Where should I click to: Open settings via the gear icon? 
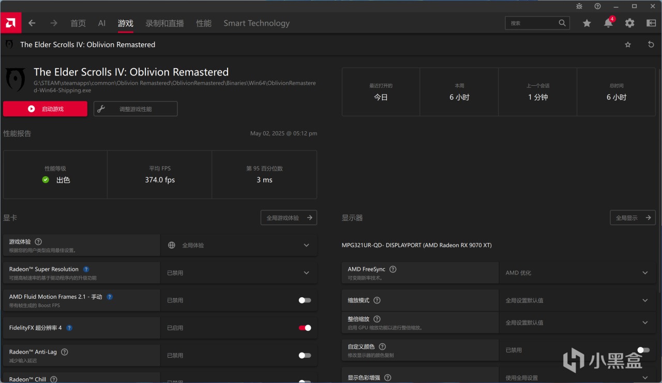629,23
